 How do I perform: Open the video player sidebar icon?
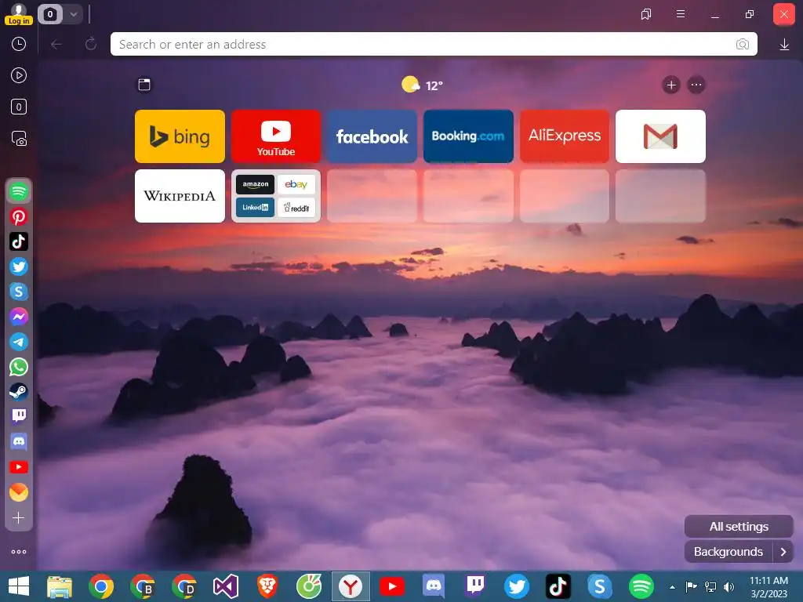[x=19, y=76]
